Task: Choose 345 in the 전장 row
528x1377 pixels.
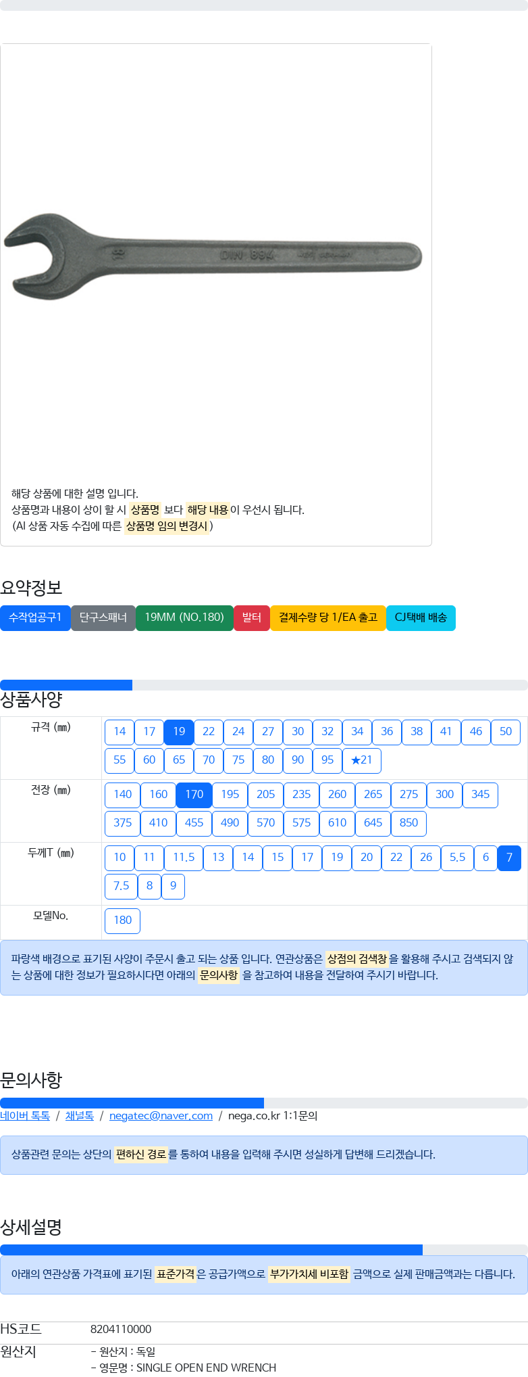Action: pos(481,795)
